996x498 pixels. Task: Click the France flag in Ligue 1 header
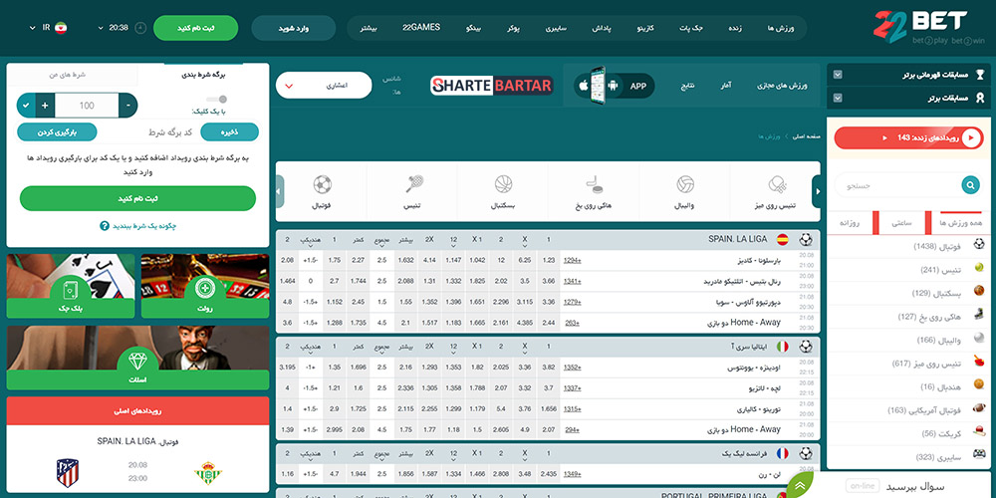click(x=783, y=453)
